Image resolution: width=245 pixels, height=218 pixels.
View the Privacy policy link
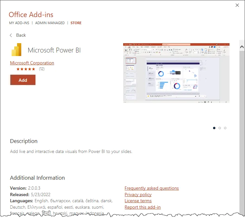(138, 194)
